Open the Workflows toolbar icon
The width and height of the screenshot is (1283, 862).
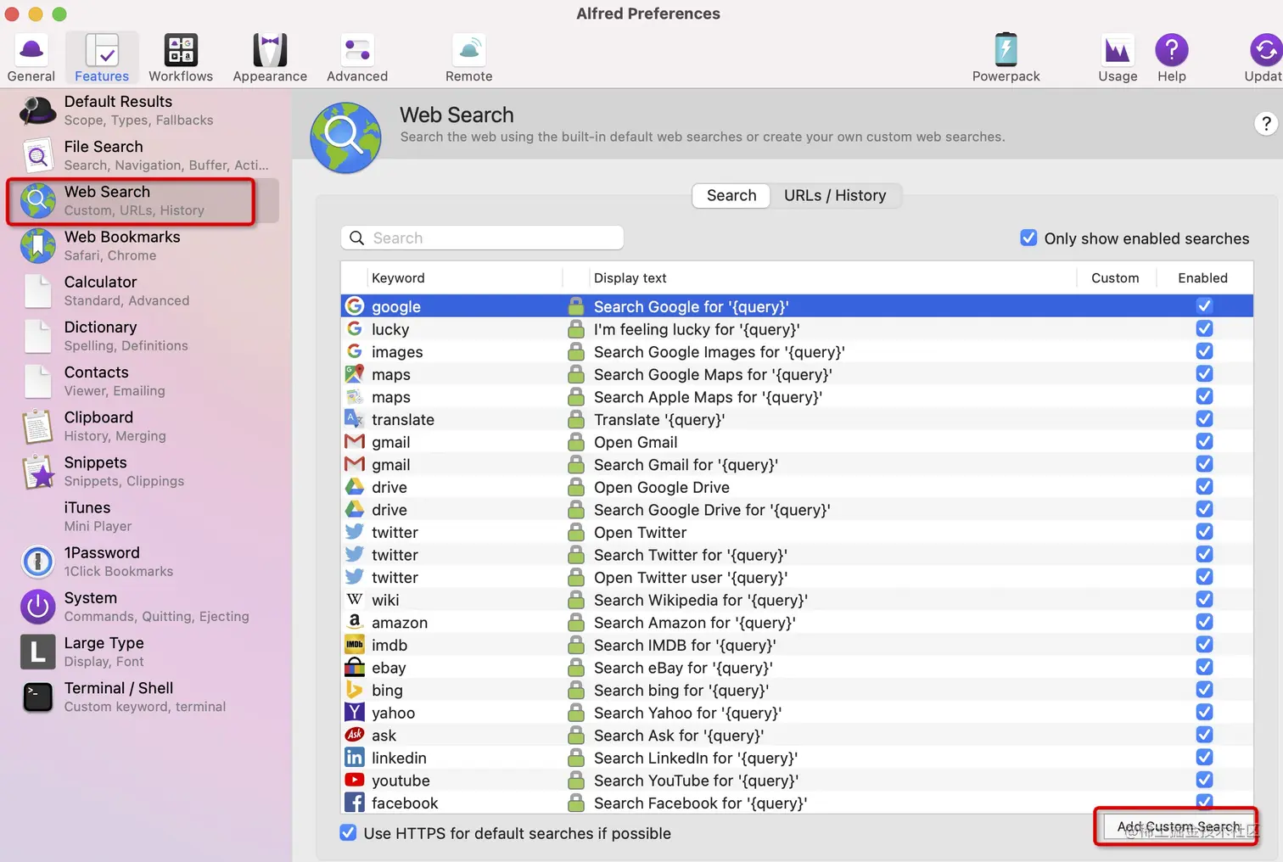point(181,50)
